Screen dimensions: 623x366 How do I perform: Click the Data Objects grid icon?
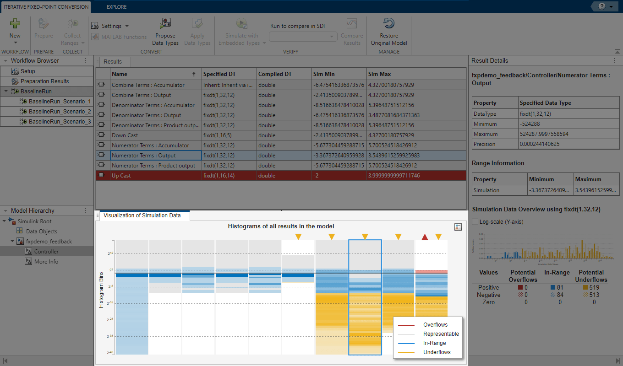[x=20, y=231]
